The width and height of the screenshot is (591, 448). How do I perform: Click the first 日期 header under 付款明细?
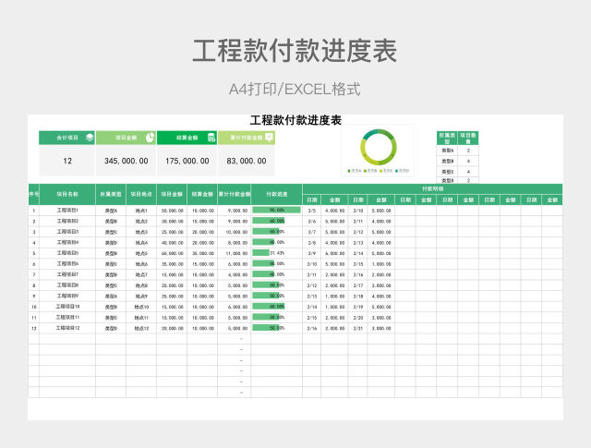pos(312,200)
